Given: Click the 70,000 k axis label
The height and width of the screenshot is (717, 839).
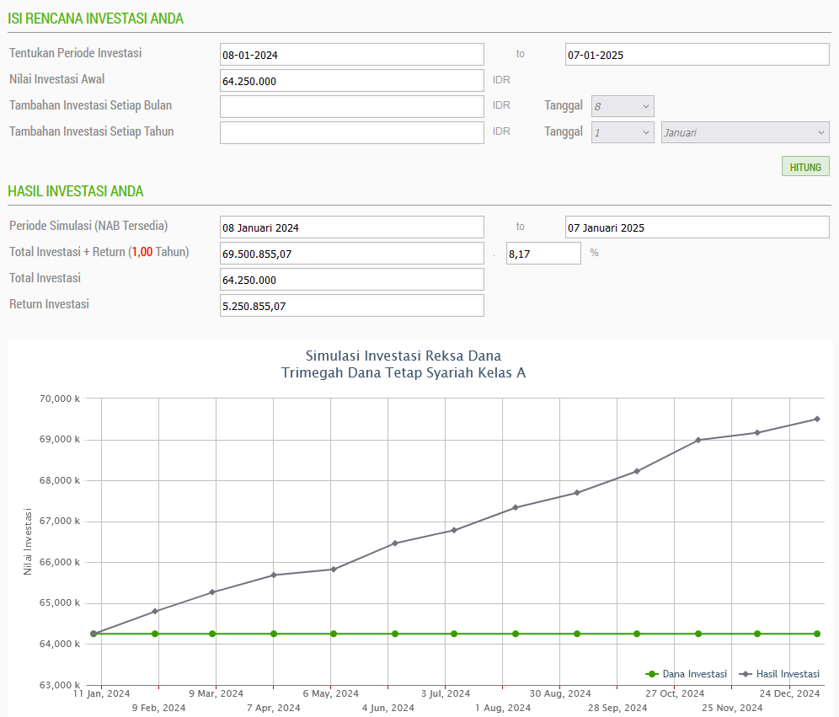Looking at the screenshot, I should pyautogui.click(x=60, y=399).
